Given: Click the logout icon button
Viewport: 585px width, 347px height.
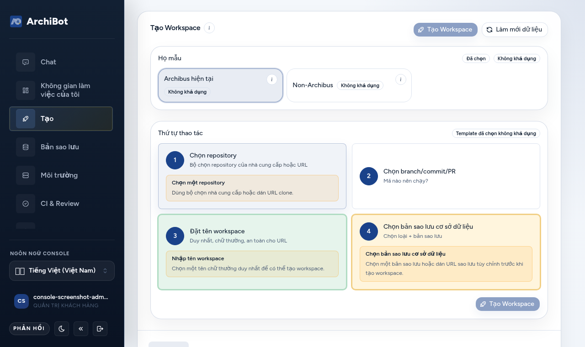Looking at the screenshot, I should click(100, 329).
